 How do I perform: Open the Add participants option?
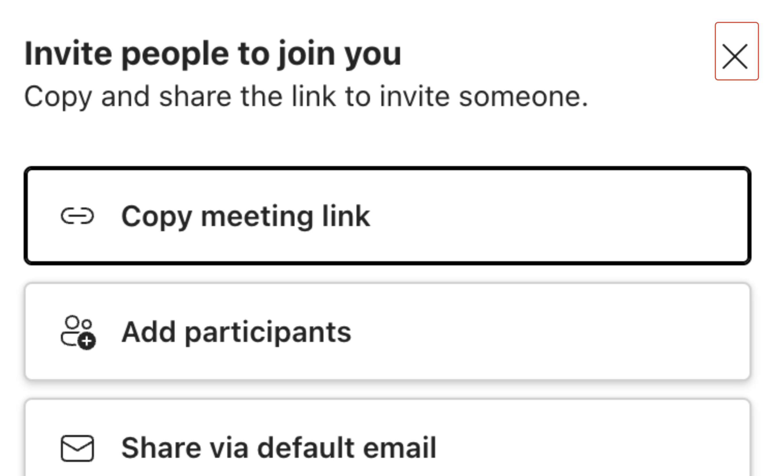[387, 332]
